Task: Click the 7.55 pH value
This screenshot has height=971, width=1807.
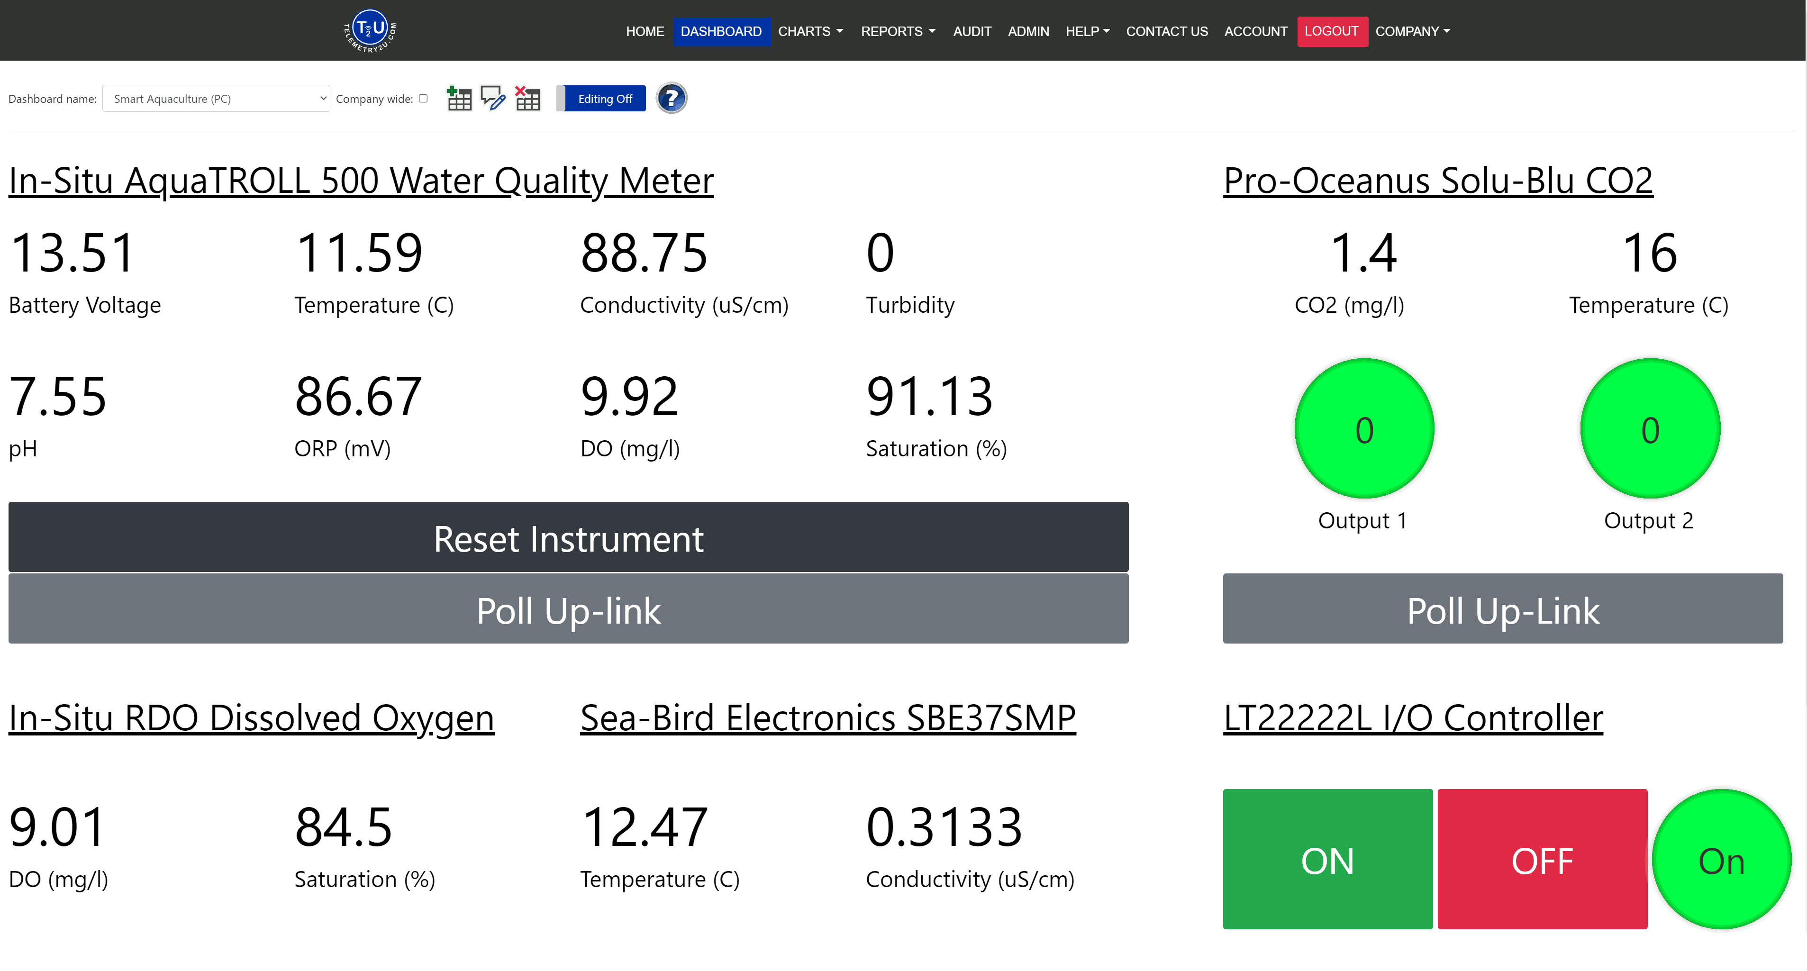Action: click(57, 396)
